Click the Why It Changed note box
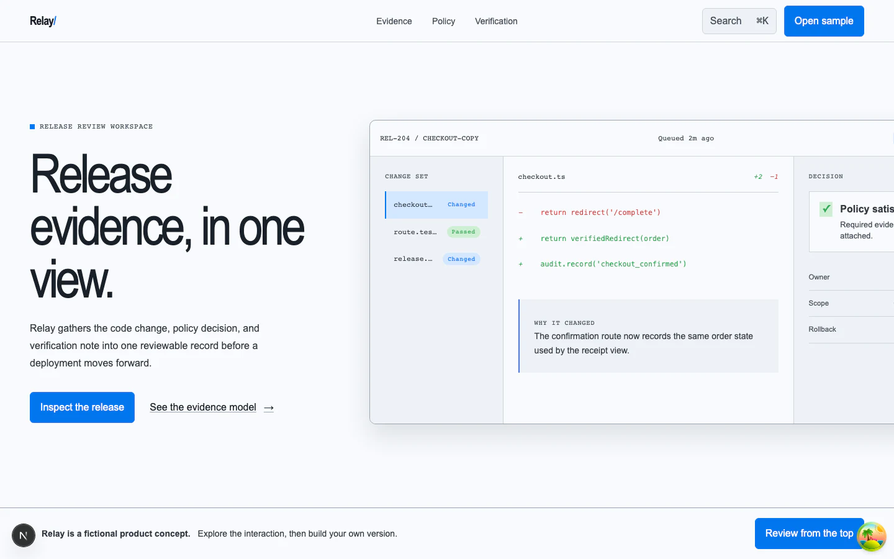The height and width of the screenshot is (559, 894). click(648, 336)
